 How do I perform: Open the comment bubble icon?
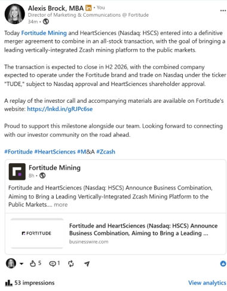click(53, 264)
